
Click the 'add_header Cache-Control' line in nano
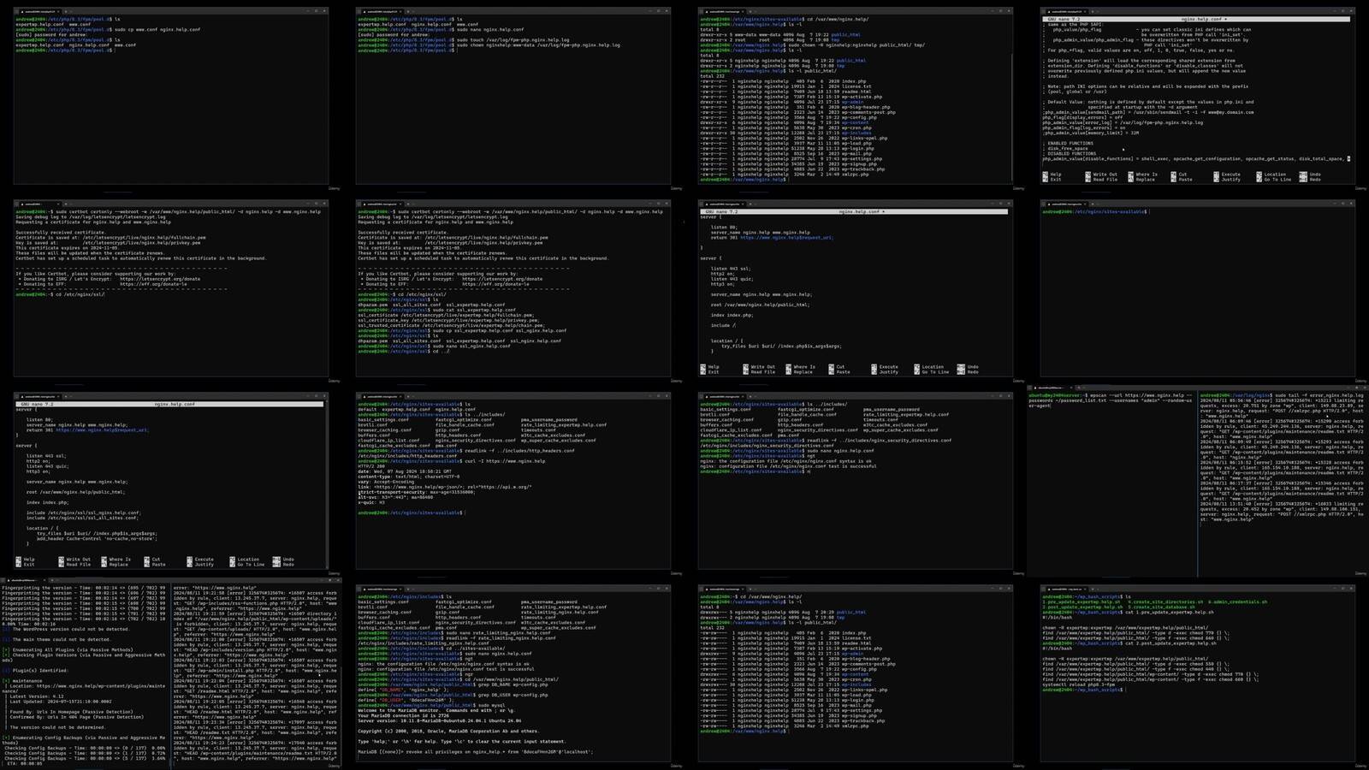tap(97, 538)
